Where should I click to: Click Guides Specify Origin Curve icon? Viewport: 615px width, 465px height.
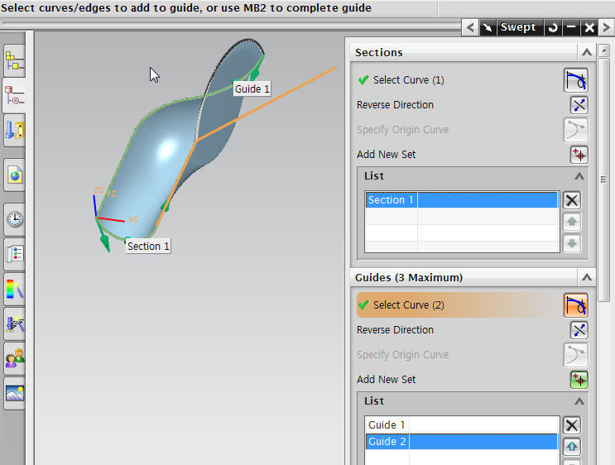576,355
